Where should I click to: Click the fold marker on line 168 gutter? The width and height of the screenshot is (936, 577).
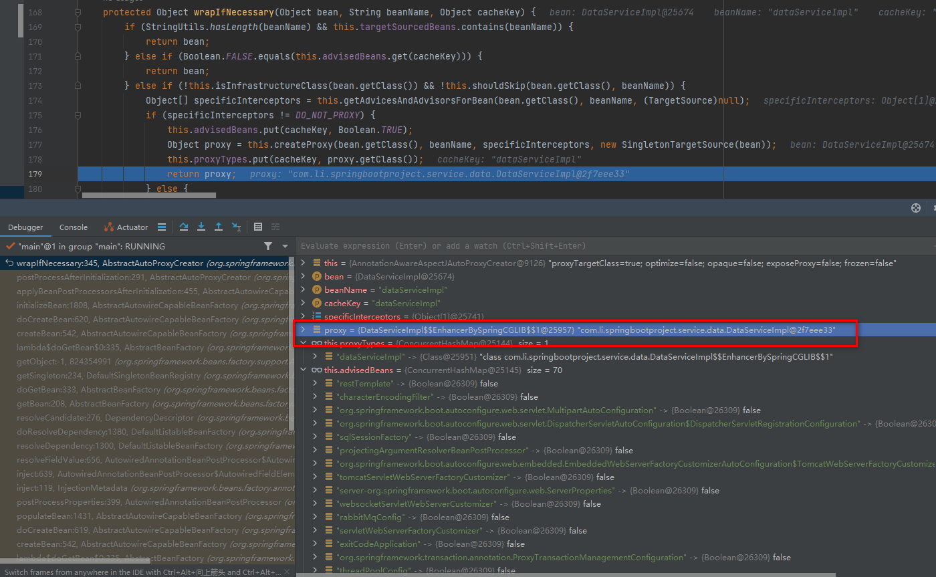[x=78, y=13]
